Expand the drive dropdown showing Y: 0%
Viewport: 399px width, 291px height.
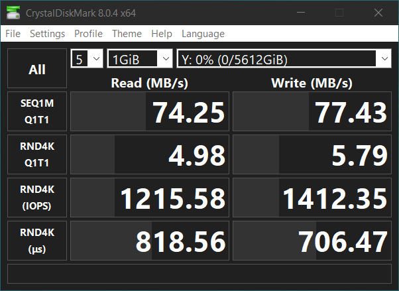point(284,58)
